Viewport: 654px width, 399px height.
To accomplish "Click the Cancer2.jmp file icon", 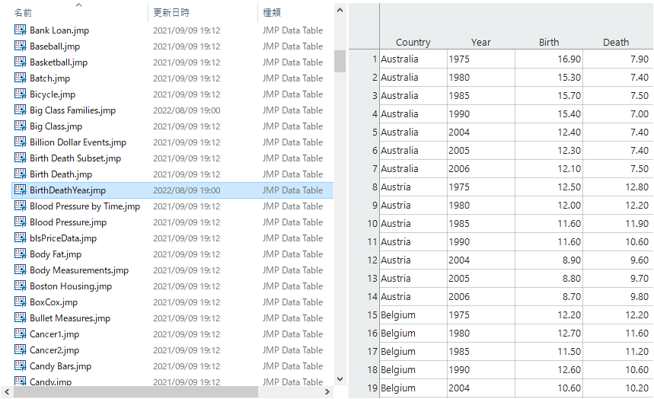I will click(20, 350).
